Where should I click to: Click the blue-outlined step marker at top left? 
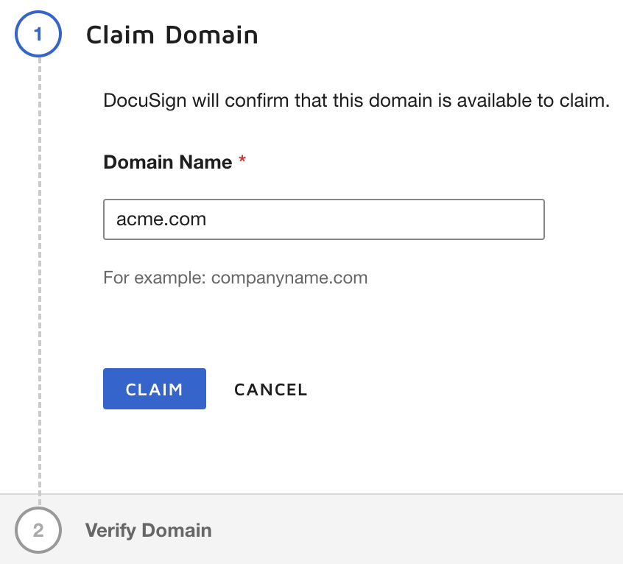click(38, 34)
